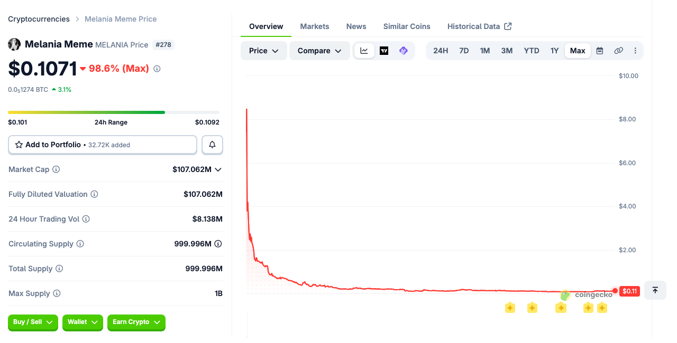The height and width of the screenshot is (343, 677).
Task: Select the 1Y time range
Action: coord(554,51)
